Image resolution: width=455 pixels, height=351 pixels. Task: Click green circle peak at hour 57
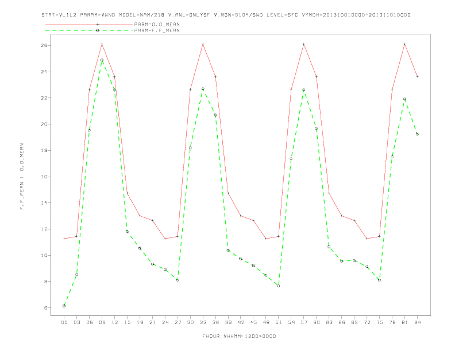pyautogui.click(x=304, y=90)
